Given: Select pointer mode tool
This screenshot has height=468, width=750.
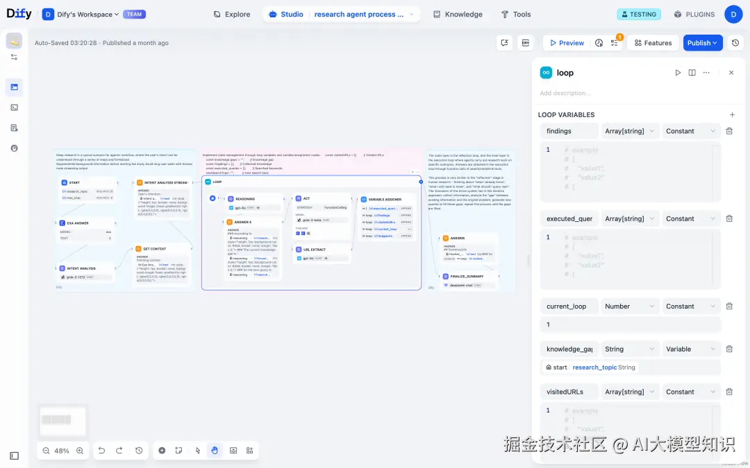Looking at the screenshot, I should click(197, 451).
